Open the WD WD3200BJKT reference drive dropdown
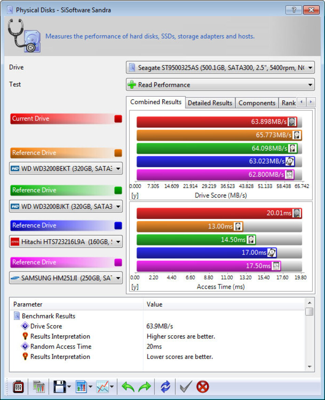The image size is (325, 400). (66, 206)
